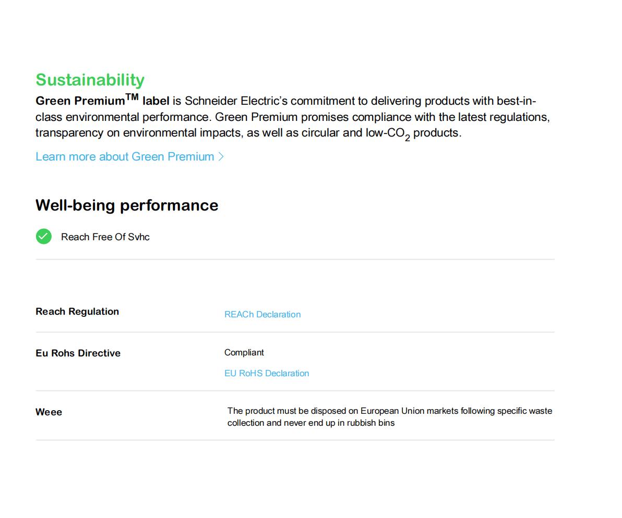
Task: Click the TM superscript after Green Premium
Action: point(132,96)
